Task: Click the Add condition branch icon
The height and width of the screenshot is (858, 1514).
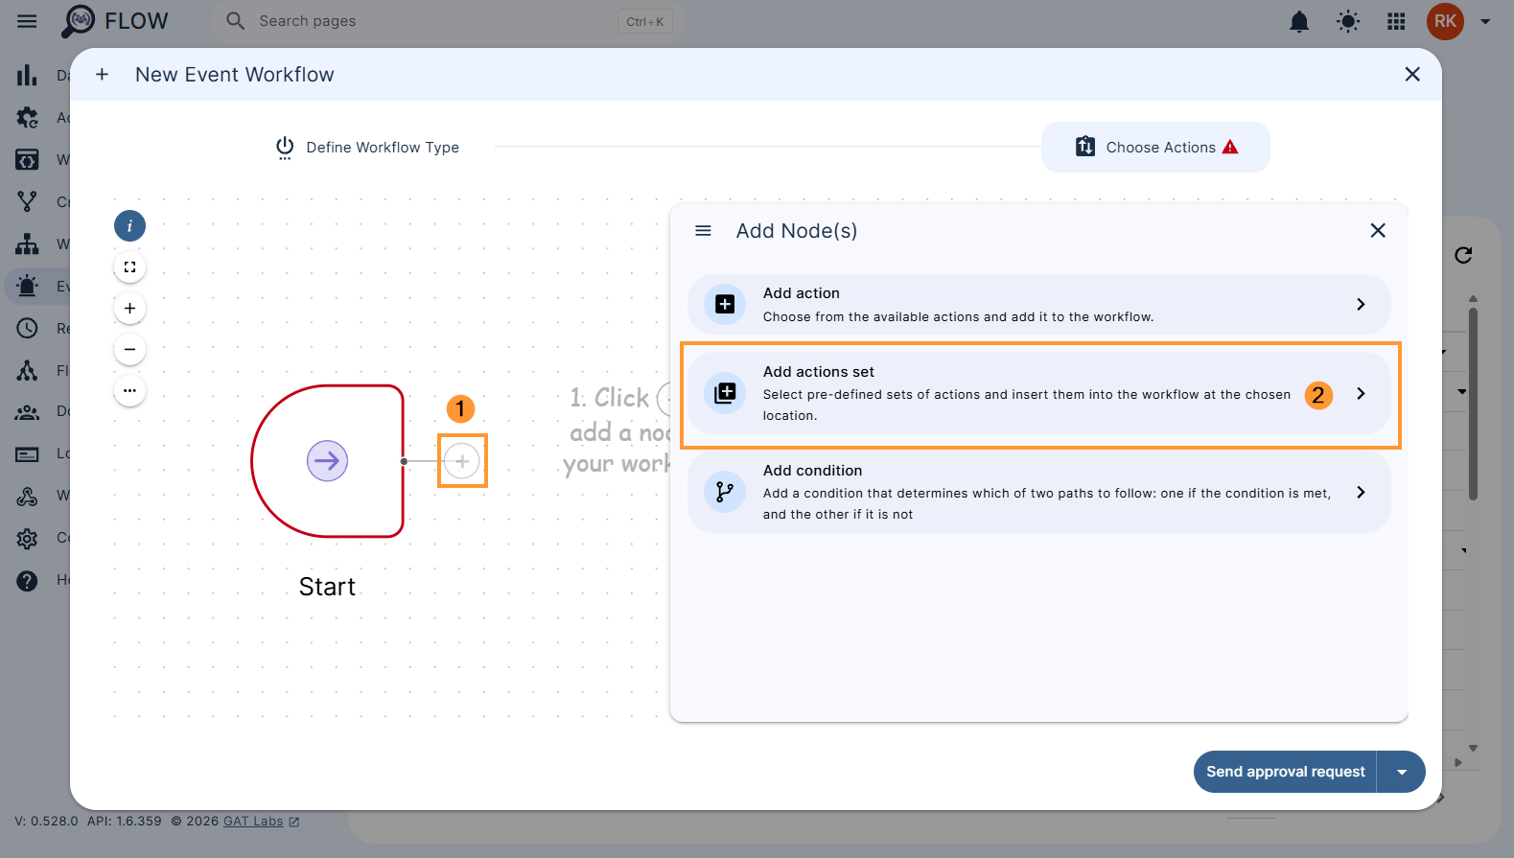Action: 725,492
